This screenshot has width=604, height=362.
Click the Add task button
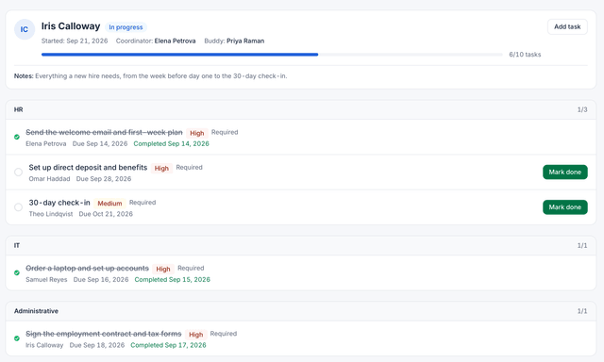[x=567, y=26]
